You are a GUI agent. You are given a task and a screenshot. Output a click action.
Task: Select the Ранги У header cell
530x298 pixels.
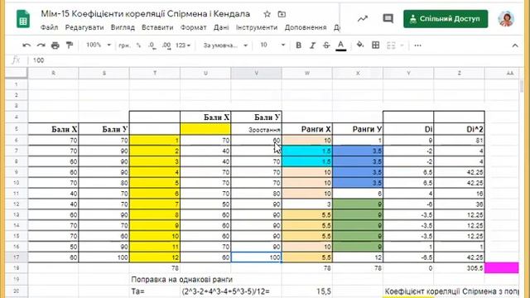point(358,129)
